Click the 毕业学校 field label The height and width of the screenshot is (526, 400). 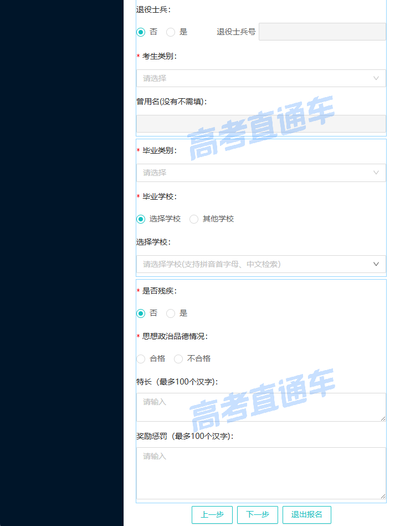tap(160, 196)
